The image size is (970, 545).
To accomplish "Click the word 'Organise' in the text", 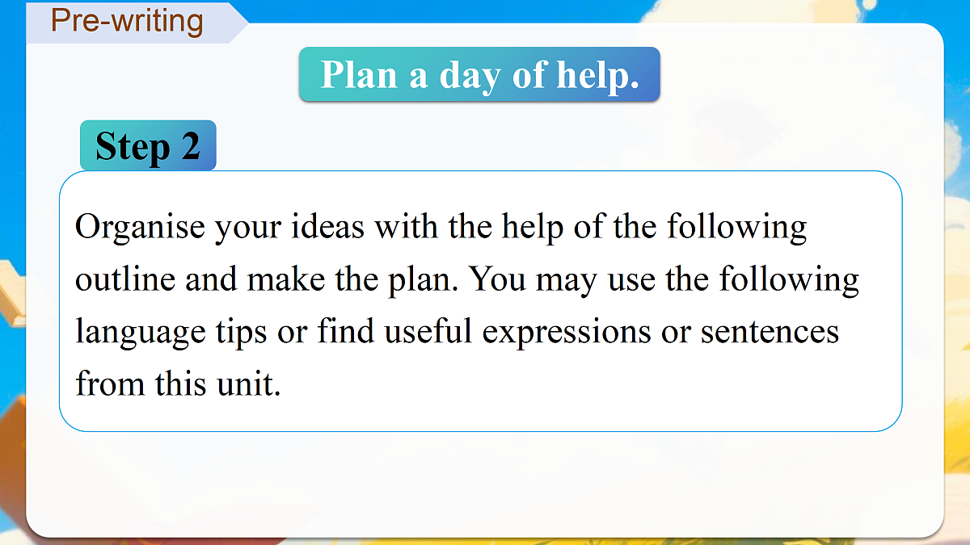I will point(140,228).
